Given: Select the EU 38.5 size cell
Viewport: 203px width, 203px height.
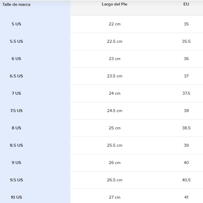Looking at the screenshot, I should pos(186,128).
